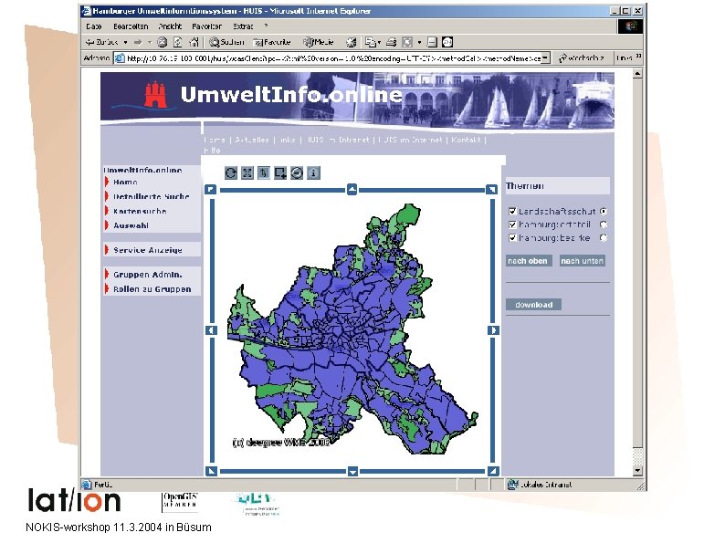
Task: Click the Zurück back button
Action: coord(102,42)
